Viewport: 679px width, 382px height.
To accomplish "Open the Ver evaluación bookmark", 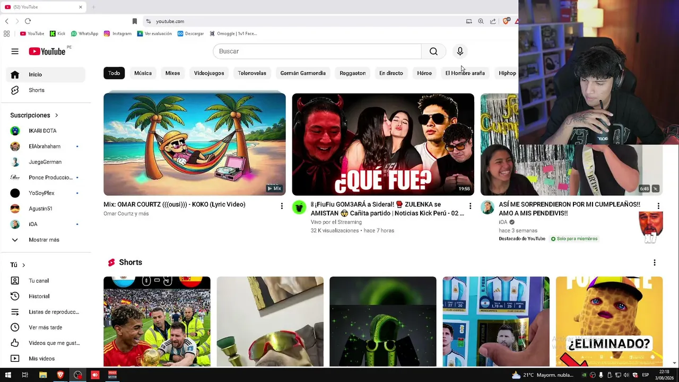I will (x=154, y=33).
